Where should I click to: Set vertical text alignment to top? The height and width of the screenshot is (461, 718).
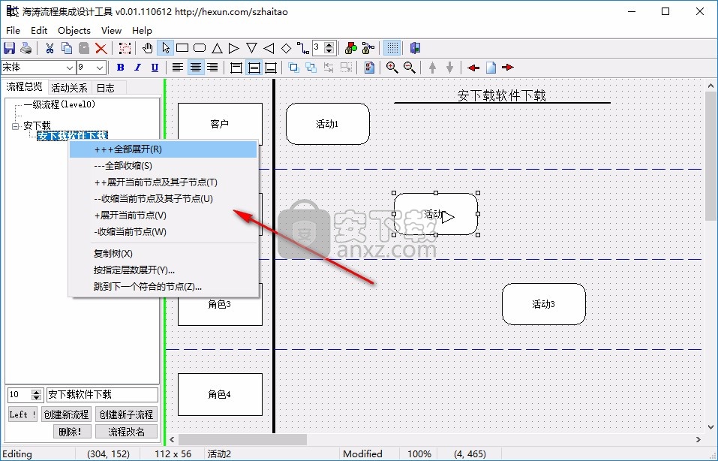[x=236, y=68]
